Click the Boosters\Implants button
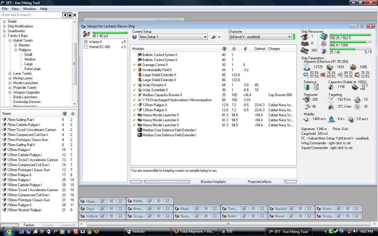 pos(213,182)
